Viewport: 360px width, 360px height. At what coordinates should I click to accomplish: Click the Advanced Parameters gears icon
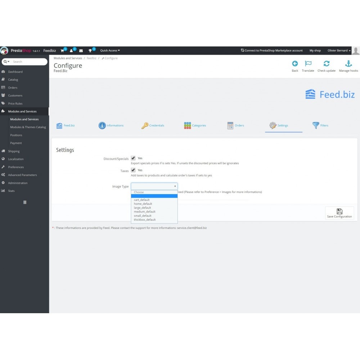coord(3,175)
